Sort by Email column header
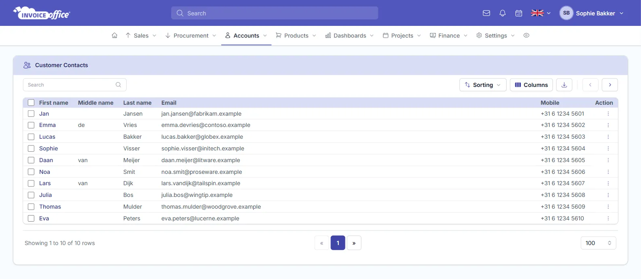This screenshot has width=641, height=279. [x=169, y=103]
